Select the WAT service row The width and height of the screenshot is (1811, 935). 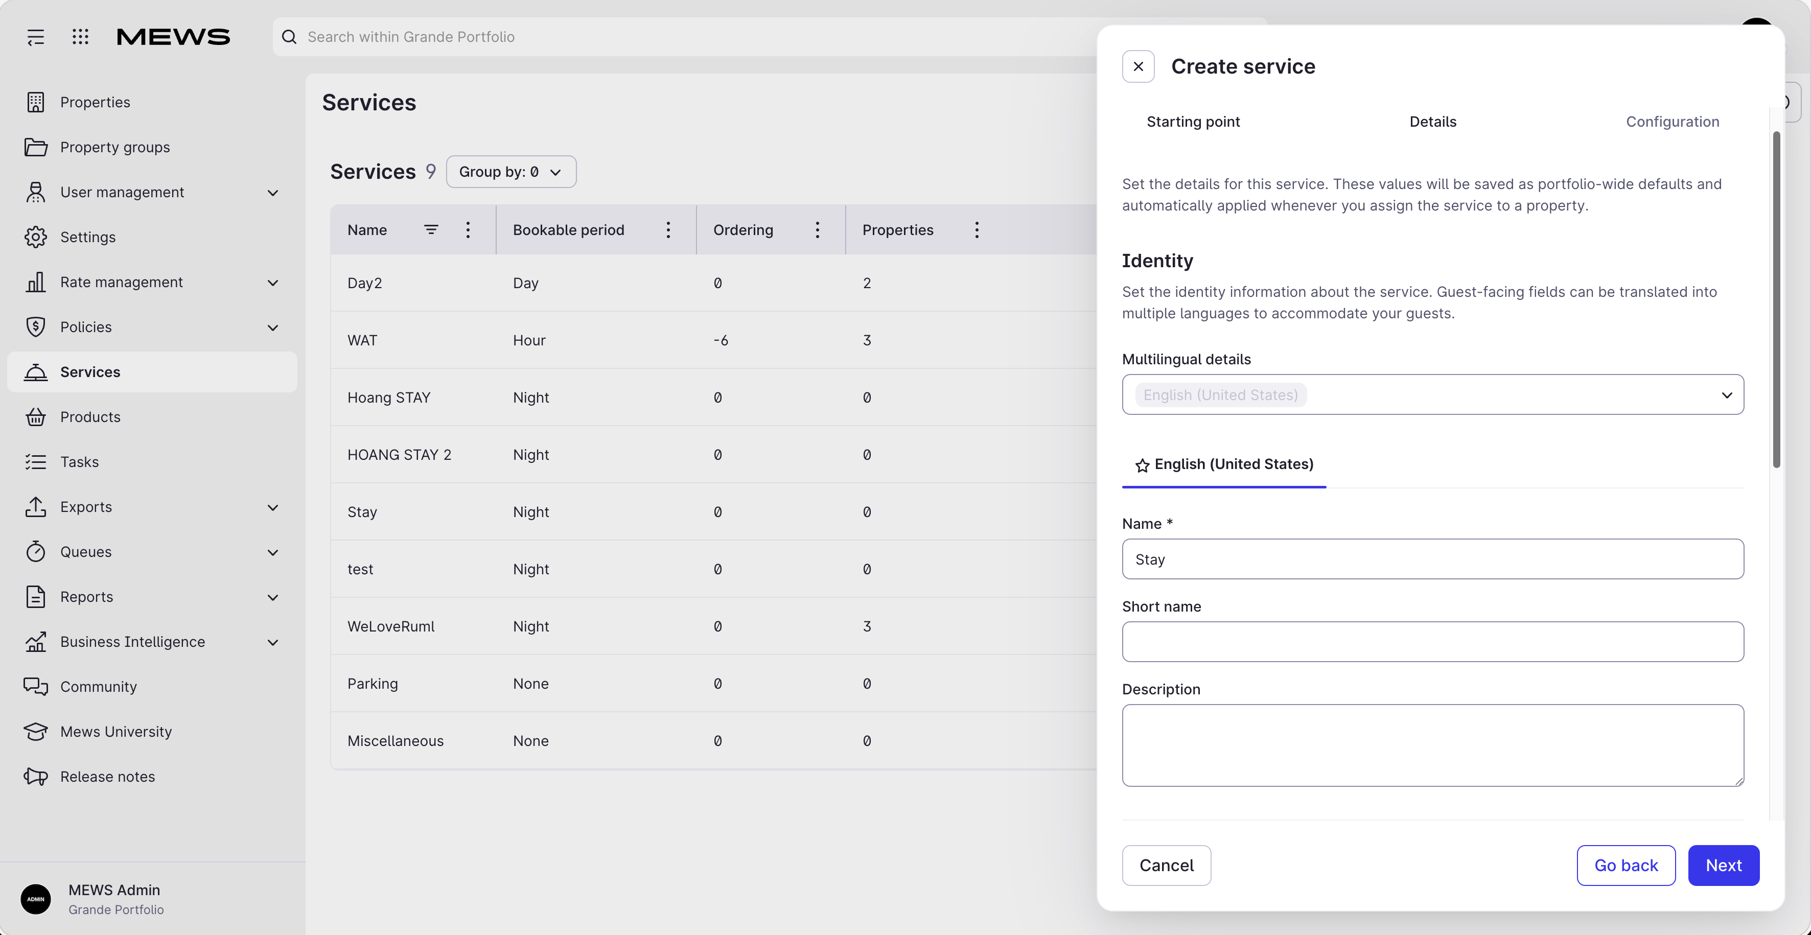point(713,340)
